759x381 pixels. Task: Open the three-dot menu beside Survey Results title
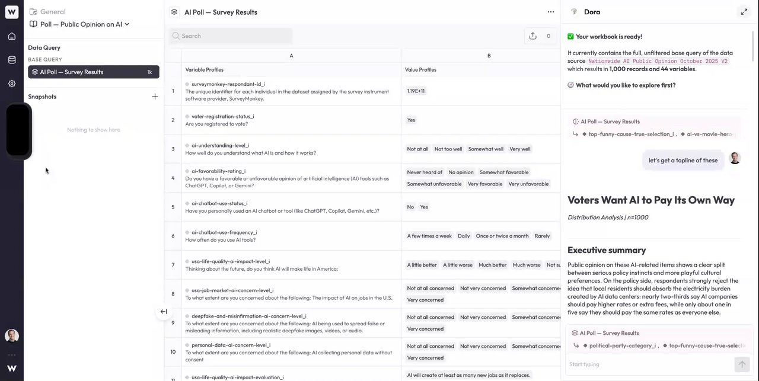[551, 12]
